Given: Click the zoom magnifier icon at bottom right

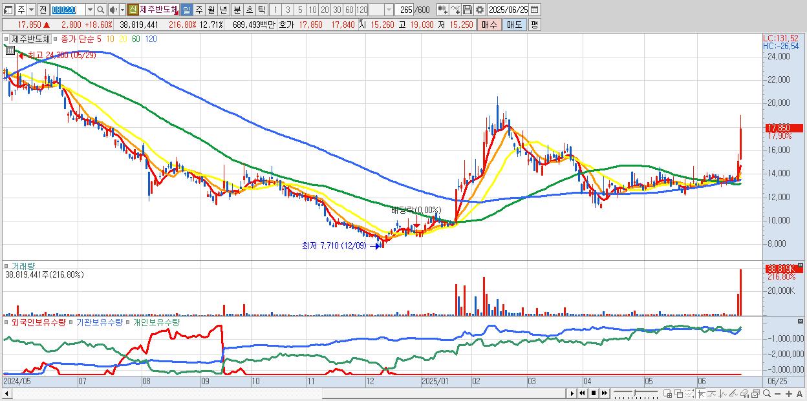Looking at the screenshot, I should (x=767, y=393).
